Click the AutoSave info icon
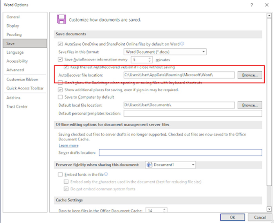Screen dimensions: 274x223 click(182, 44)
